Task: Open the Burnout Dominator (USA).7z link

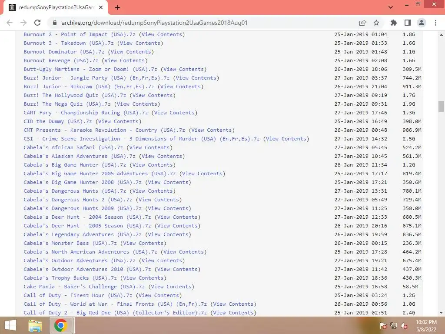Action: point(64,52)
